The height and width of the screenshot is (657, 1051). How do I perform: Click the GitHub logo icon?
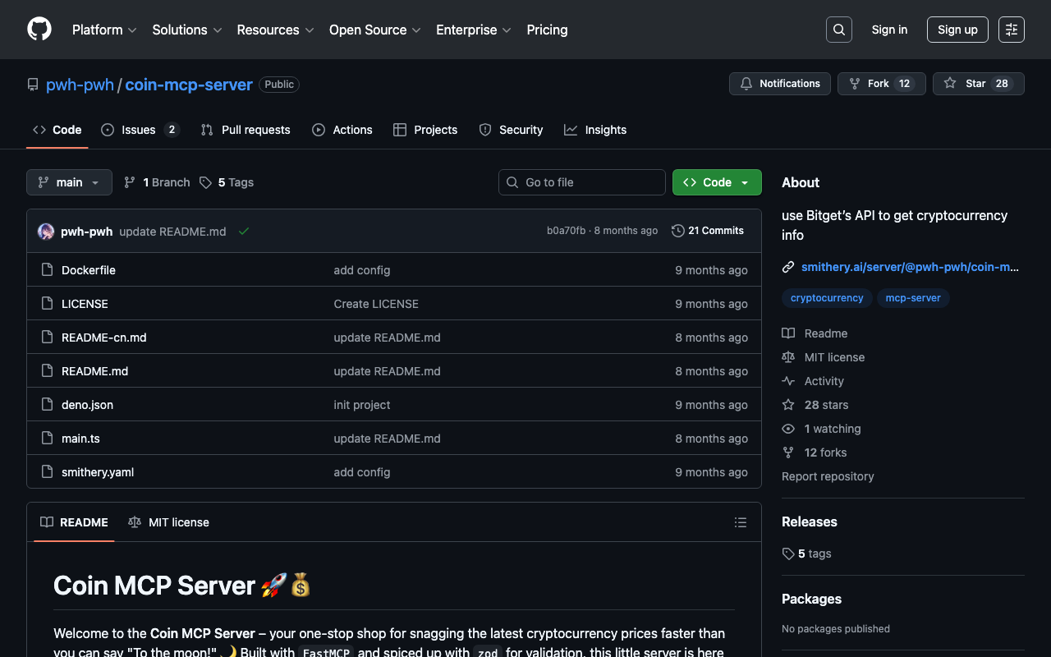[x=39, y=30]
